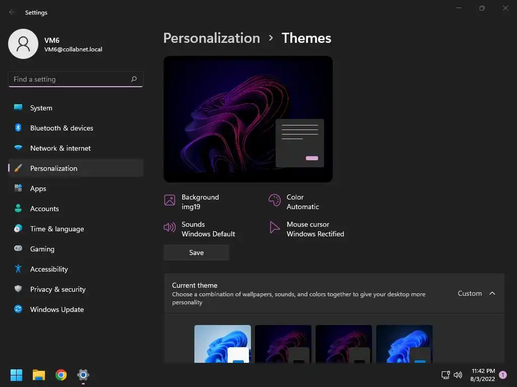Launch Google Chrome from the taskbar
The height and width of the screenshot is (387, 517).
pyautogui.click(x=61, y=375)
